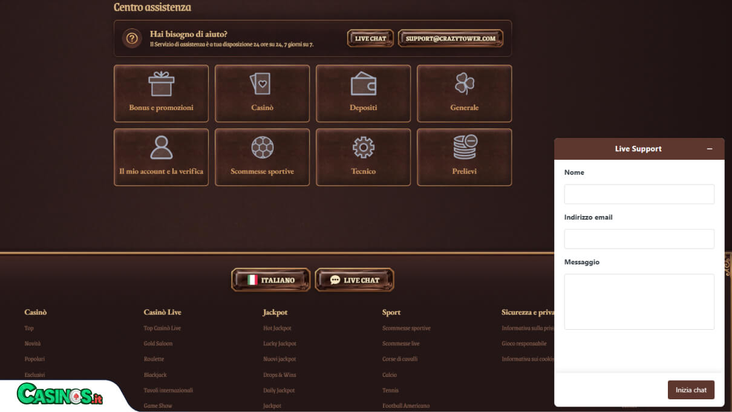The height and width of the screenshot is (412, 732).
Task: Click the Centro assistenza heading
Action: click(x=152, y=7)
